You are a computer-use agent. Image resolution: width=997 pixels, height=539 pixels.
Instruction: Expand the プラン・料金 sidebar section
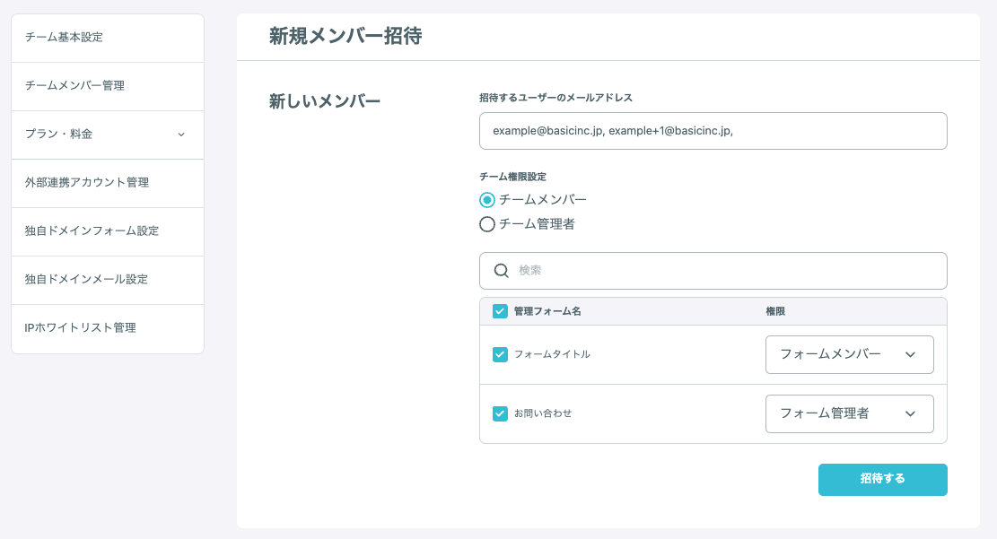(x=108, y=135)
